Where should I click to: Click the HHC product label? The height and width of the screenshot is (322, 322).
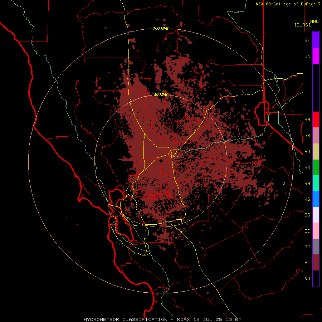click(314, 21)
